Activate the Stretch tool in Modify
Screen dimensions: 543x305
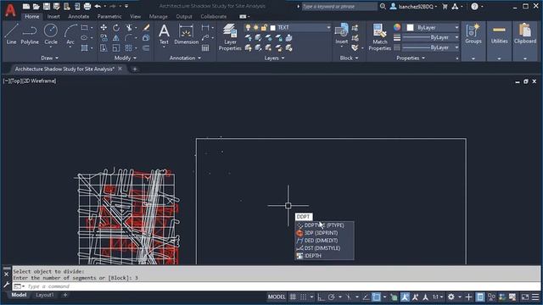pos(104,48)
